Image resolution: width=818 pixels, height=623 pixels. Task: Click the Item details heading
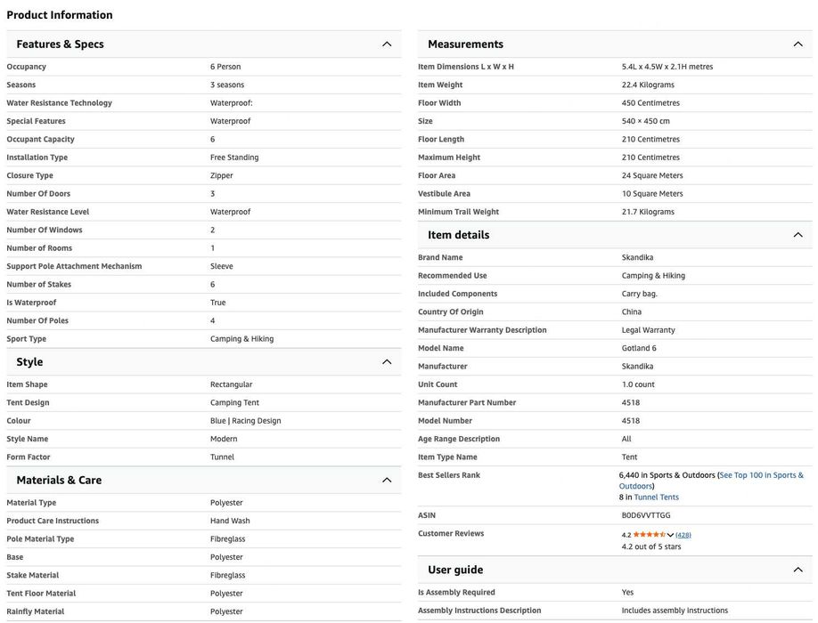(x=459, y=235)
